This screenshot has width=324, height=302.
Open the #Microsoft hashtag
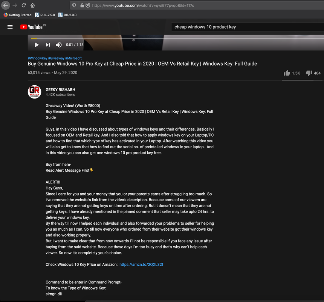point(73,58)
